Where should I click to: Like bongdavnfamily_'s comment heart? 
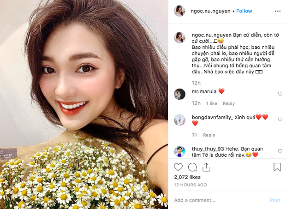pos(280,119)
